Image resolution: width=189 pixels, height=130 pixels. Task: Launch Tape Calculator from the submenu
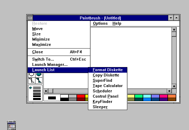coord(107,86)
